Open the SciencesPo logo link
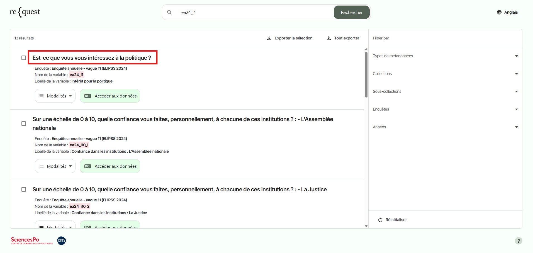The image size is (533, 253). (x=32, y=241)
